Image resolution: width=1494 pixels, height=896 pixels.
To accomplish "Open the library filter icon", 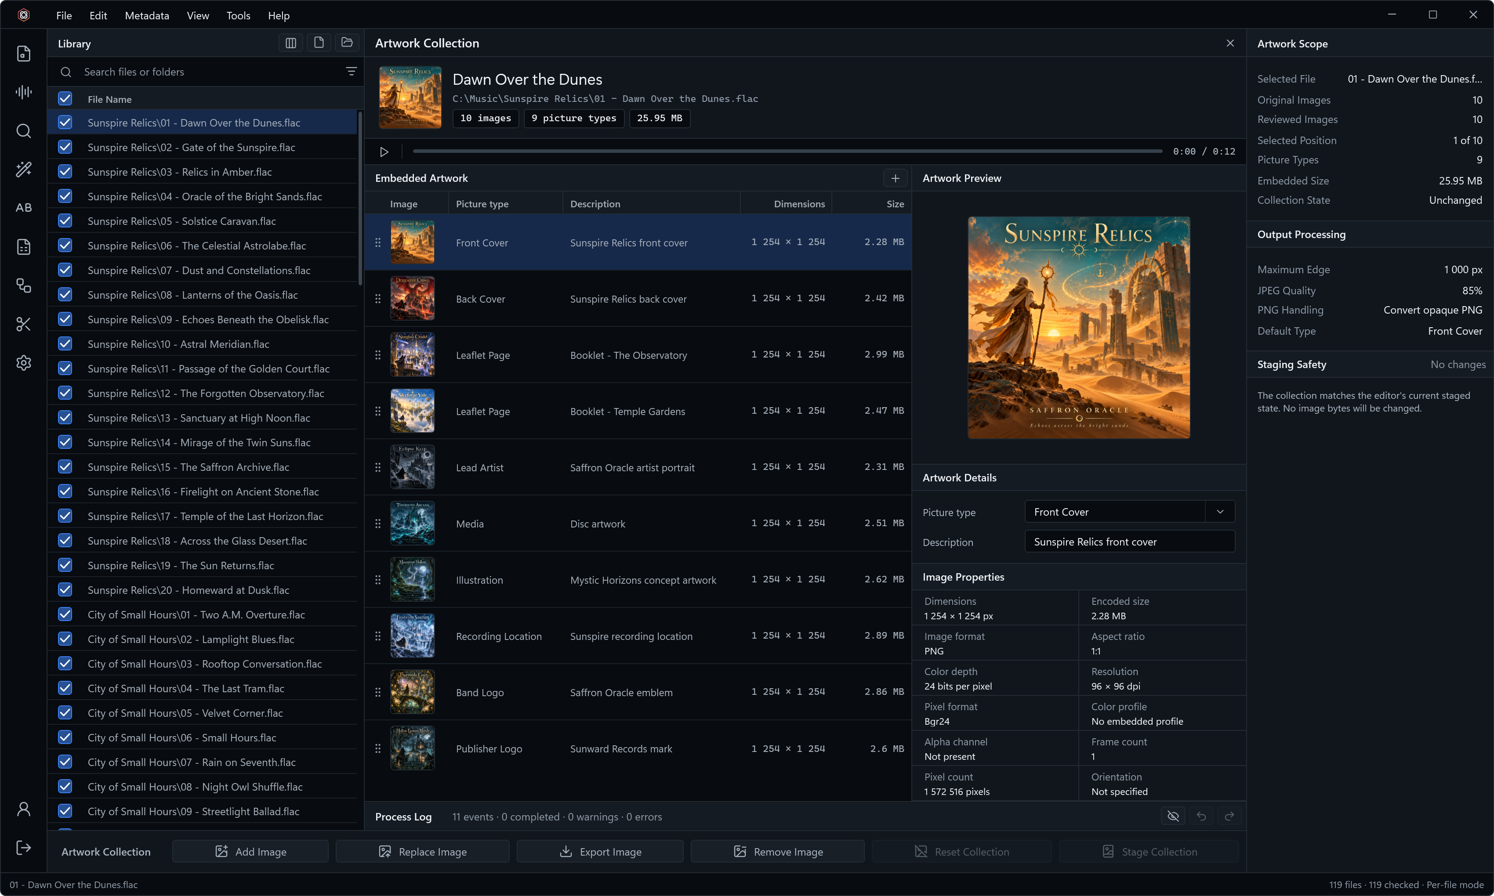I will coord(351,72).
